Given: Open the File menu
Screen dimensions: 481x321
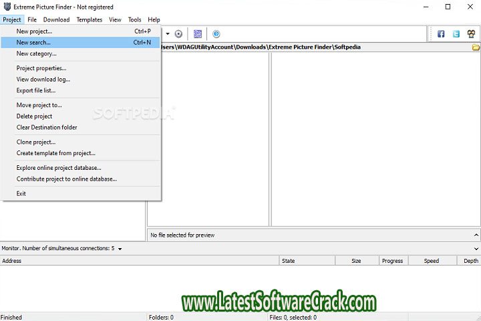Looking at the screenshot, I should pyautogui.click(x=32, y=19).
